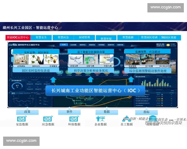The height and width of the screenshot is (149, 187).
Task: Click the 环保数据 label text
Action: click(x=74, y=124)
